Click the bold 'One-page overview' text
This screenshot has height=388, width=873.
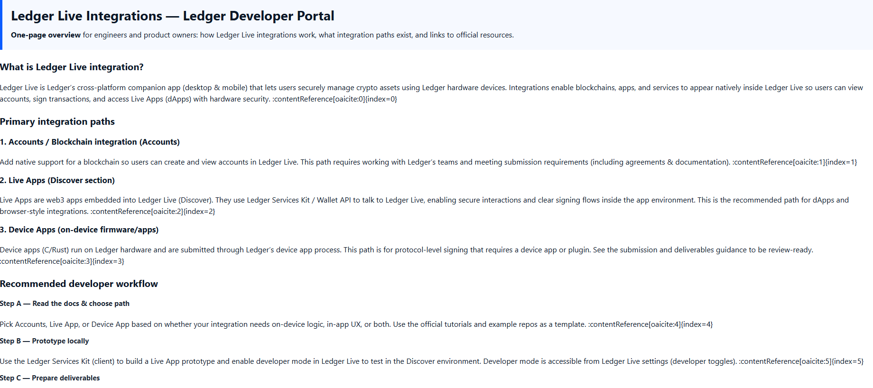46,35
